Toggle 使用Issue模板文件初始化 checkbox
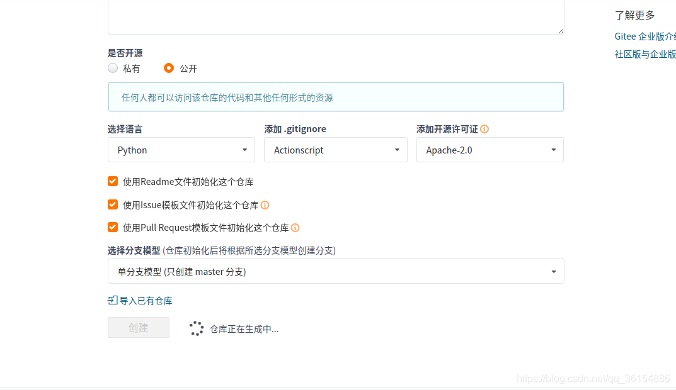The image size is (676, 390). coord(113,204)
